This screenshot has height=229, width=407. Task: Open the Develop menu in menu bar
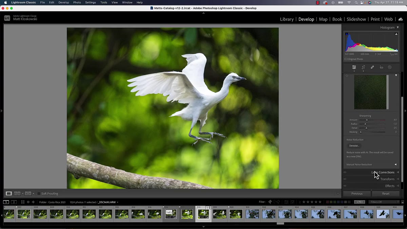click(x=63, y=2)
